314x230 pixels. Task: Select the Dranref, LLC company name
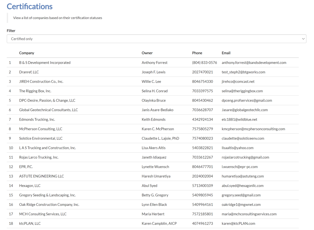pyautogui.click(x=29, y=72)
